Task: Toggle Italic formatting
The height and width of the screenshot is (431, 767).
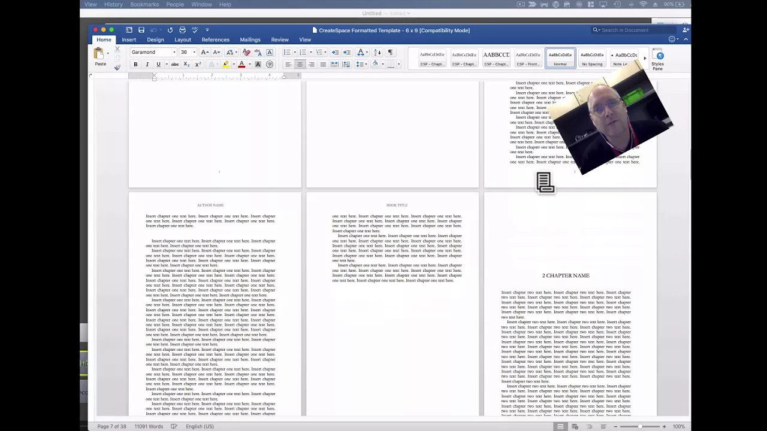Action: pos(147,64)
